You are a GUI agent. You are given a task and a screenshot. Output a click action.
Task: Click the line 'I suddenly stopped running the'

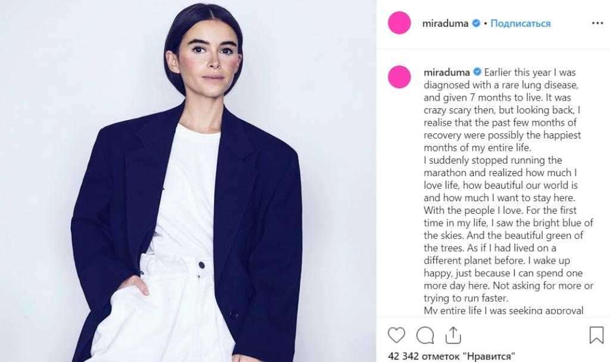click(x=493, y=160)
